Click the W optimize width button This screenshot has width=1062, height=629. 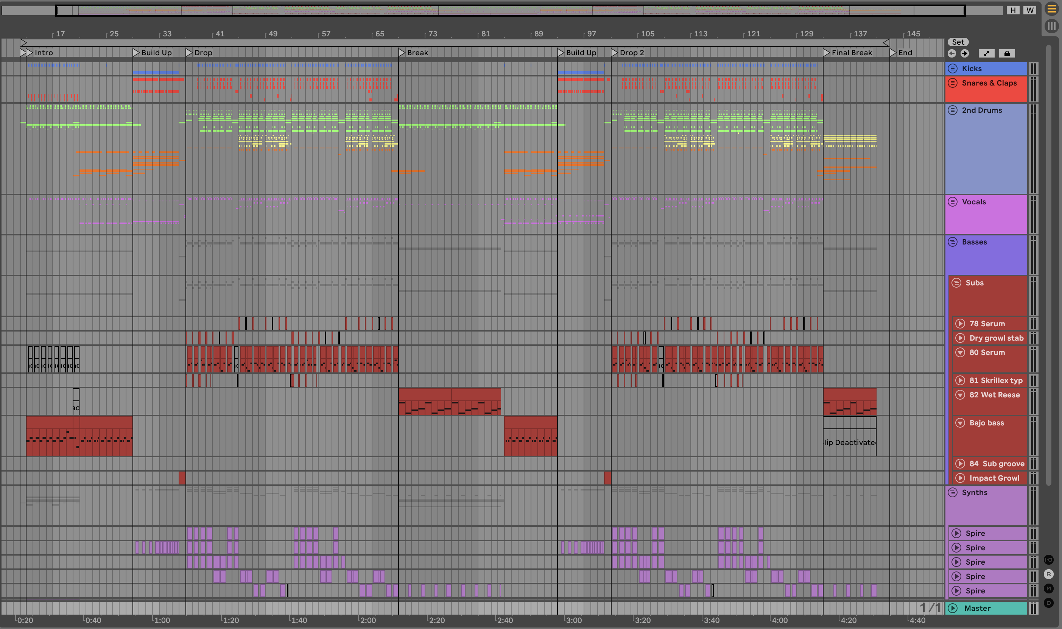[1030, 10]
